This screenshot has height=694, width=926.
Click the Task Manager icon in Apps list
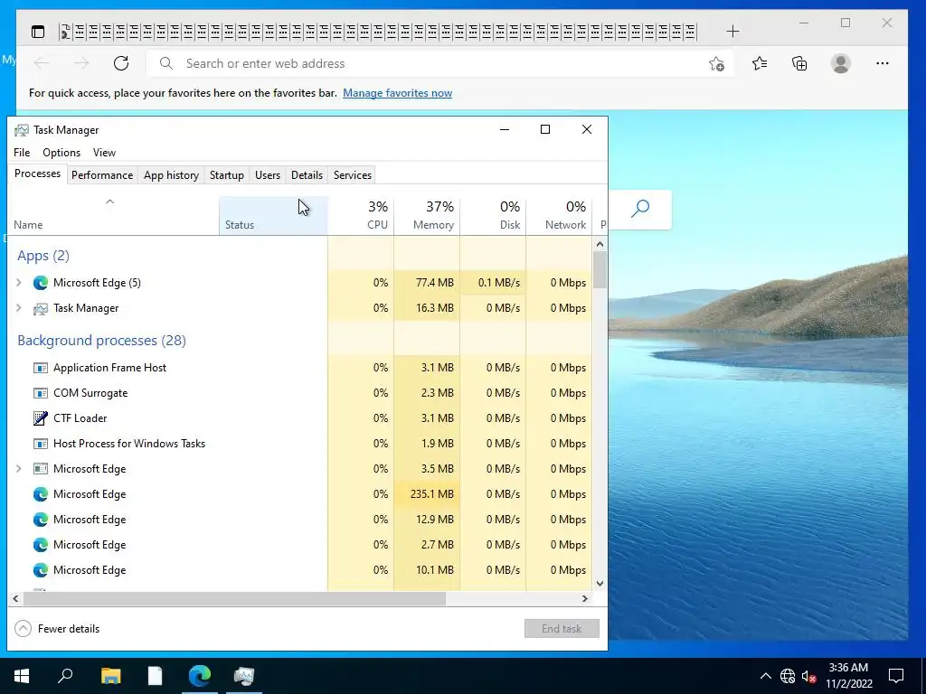(40, 308)
